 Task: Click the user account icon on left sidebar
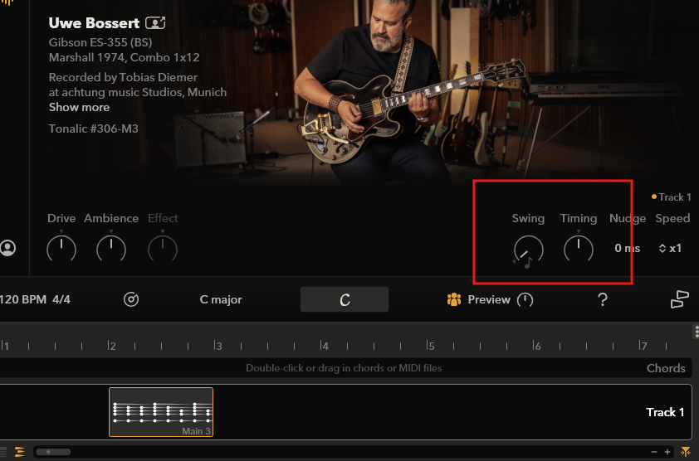pyautogui.click(x=8, y=248)
